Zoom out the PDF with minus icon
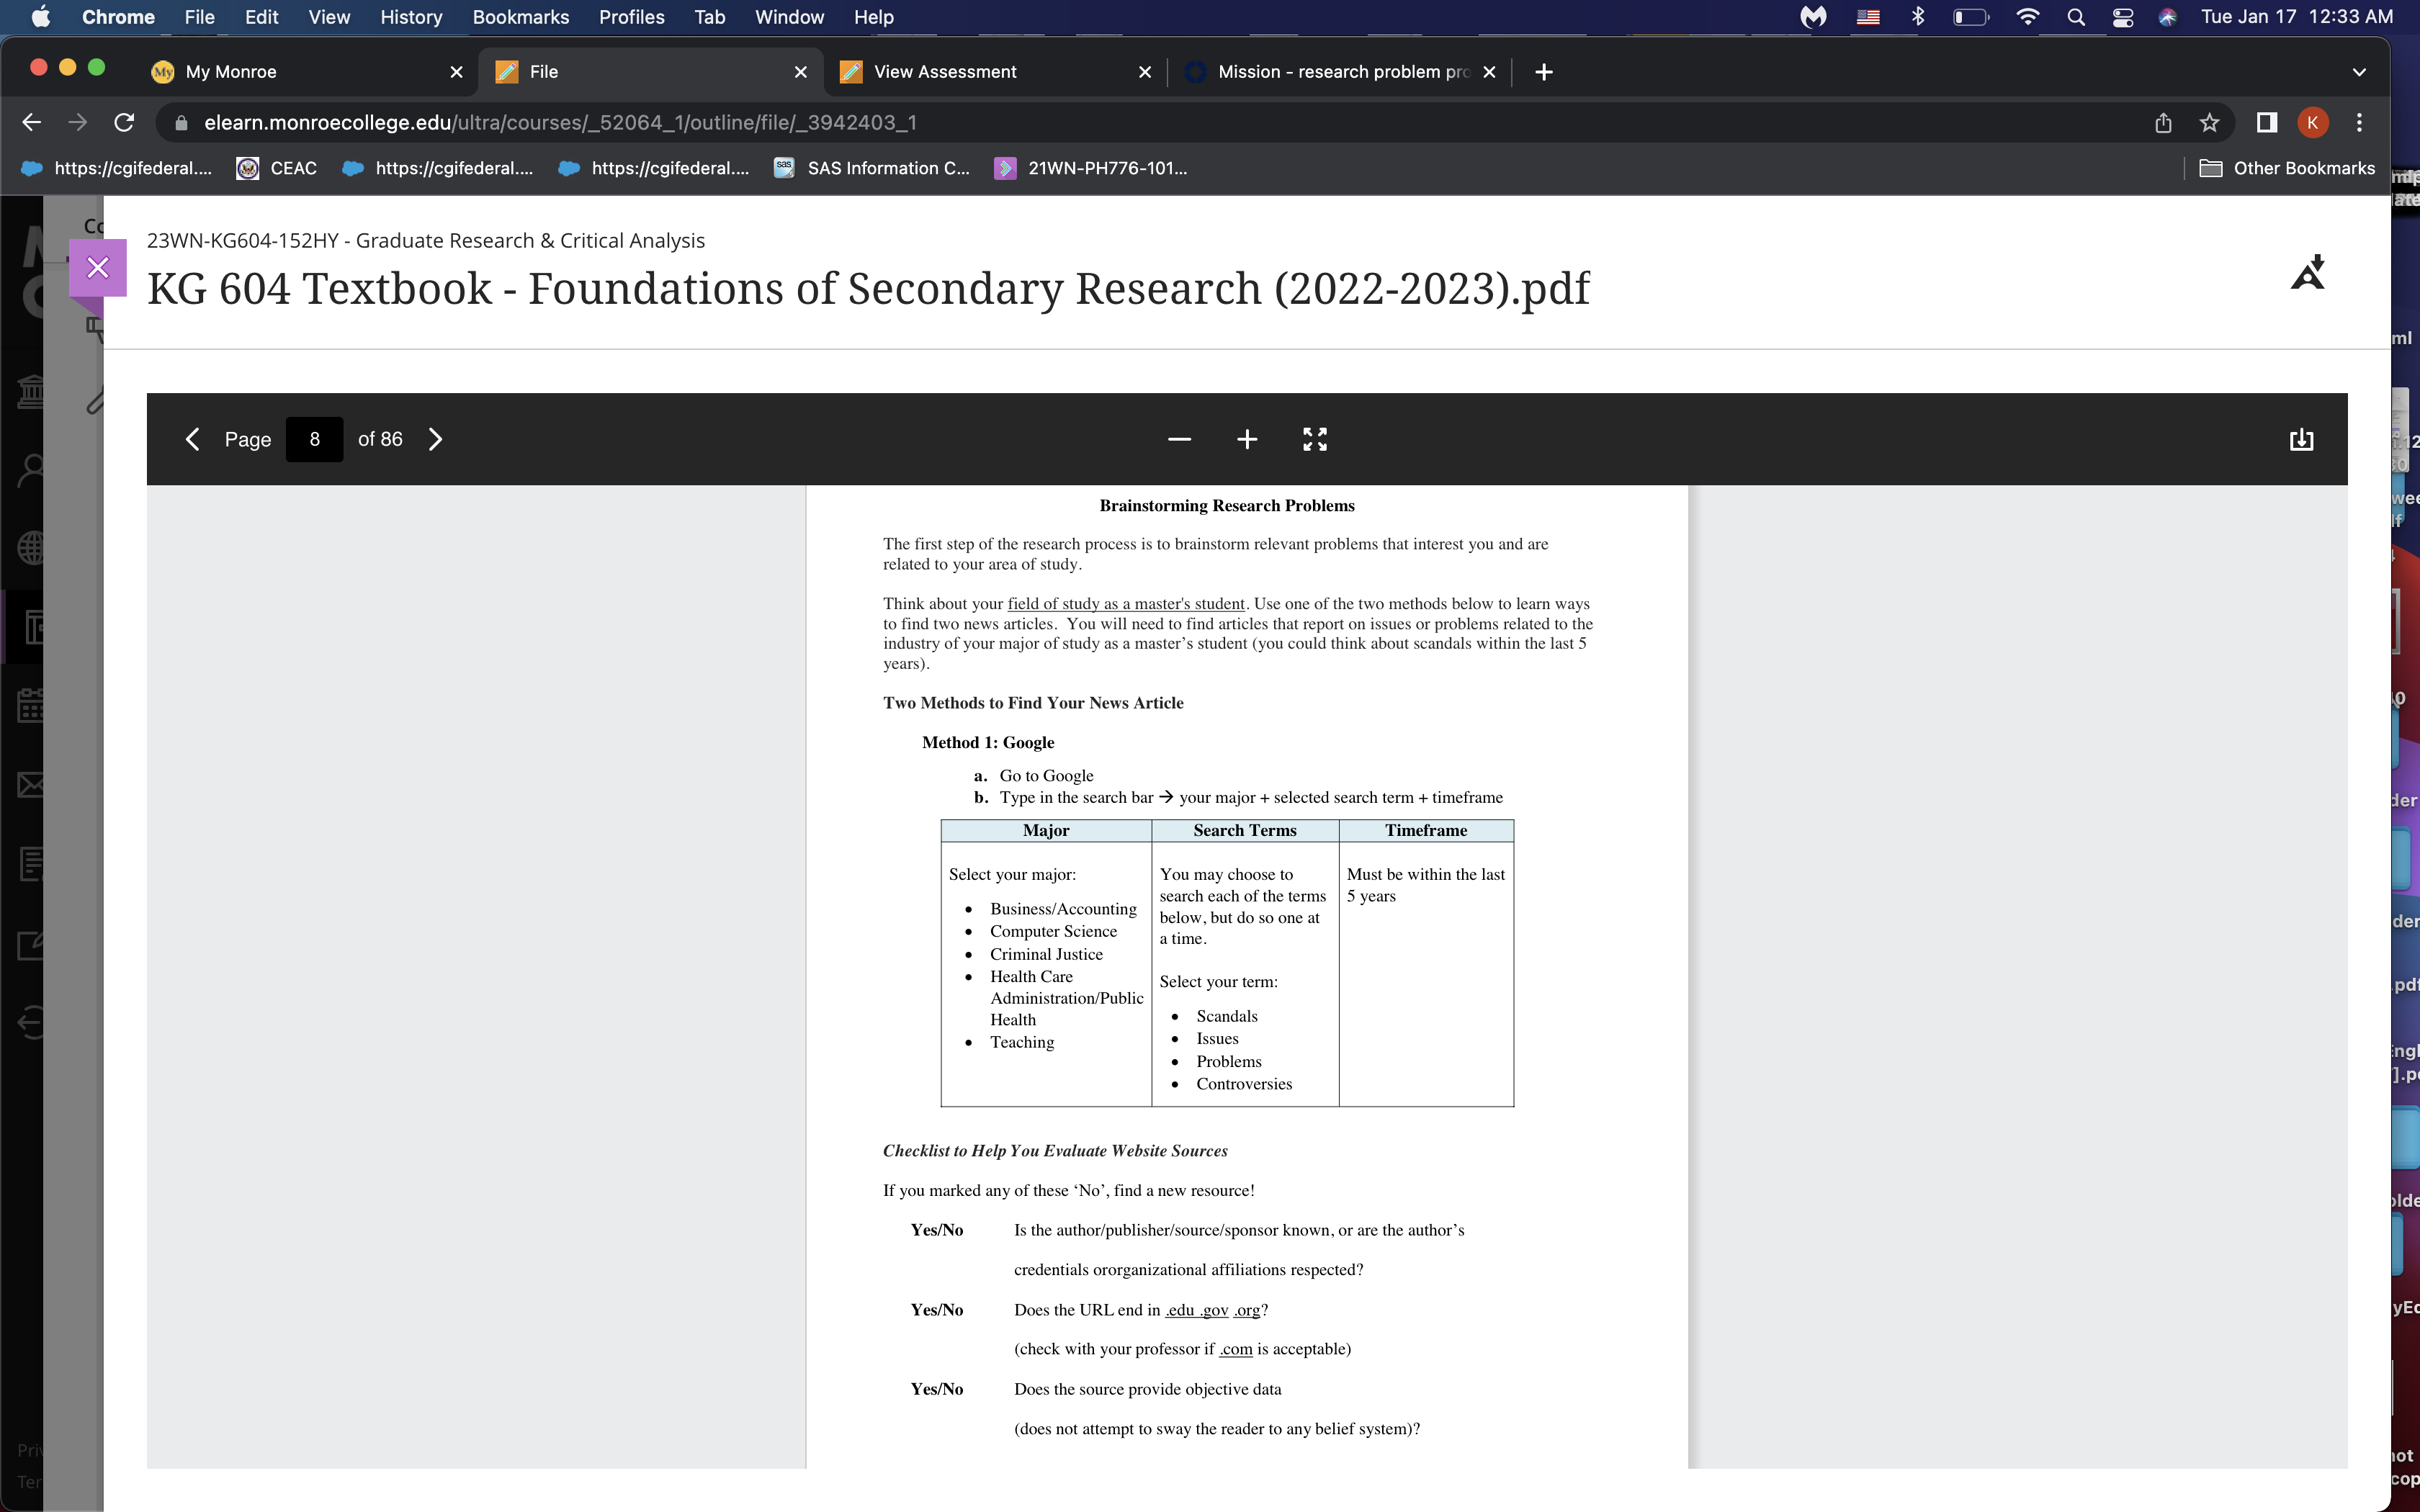The image size is (2420, 1512). point(1179,439)
